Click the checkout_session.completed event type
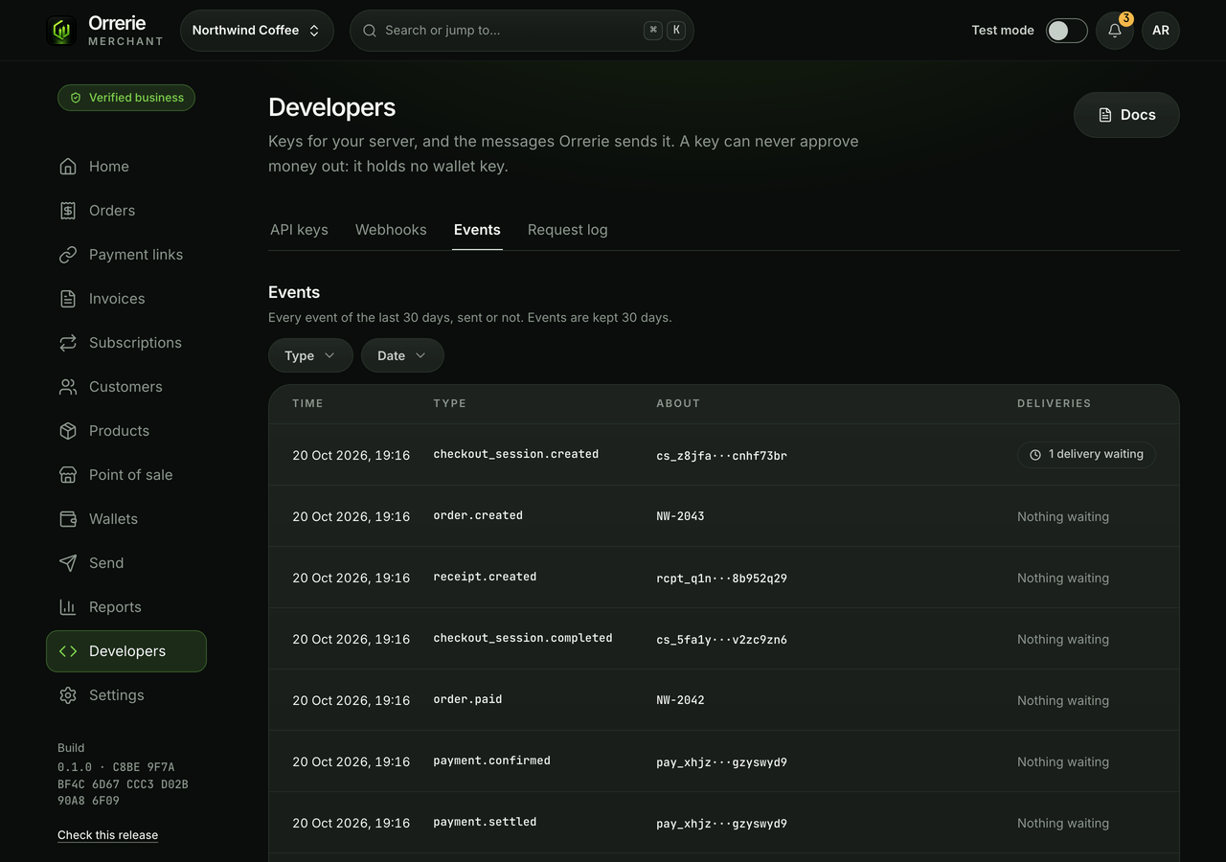The image size is (1226, 862). point(523,638)
